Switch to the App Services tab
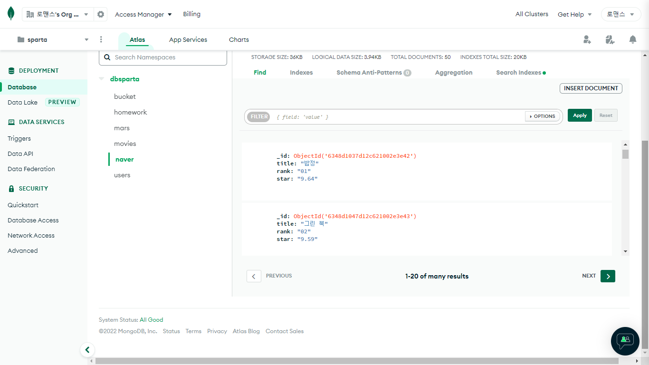649x365 pixels. (188, 40)
